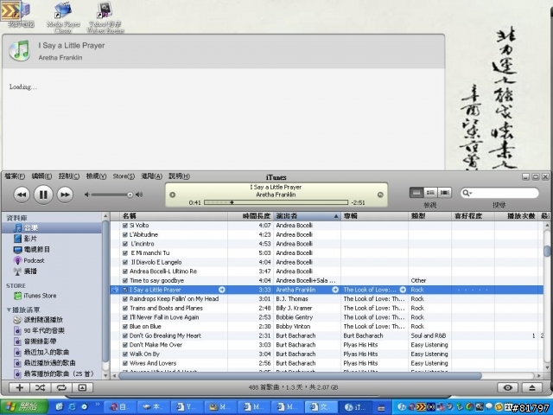553x415 pixels.
Task: Uncheck the Time to say goodbye checkbox
Action: point(124,280)
